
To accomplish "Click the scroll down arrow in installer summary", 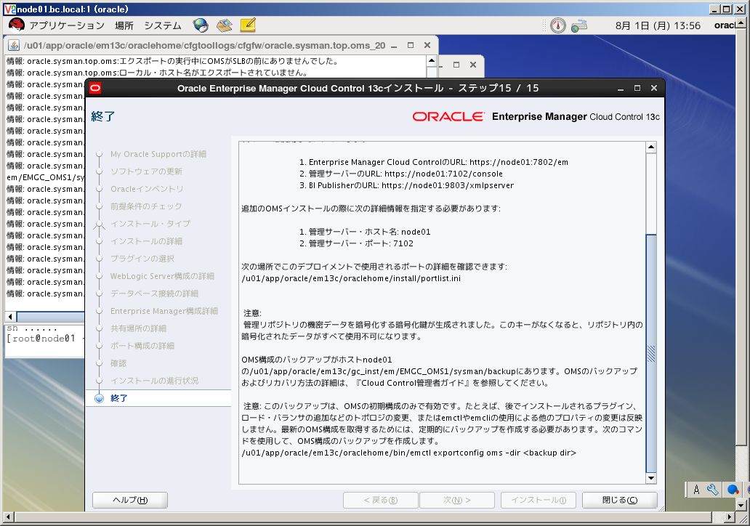I will pyautogui.click(x=651, y=478).
